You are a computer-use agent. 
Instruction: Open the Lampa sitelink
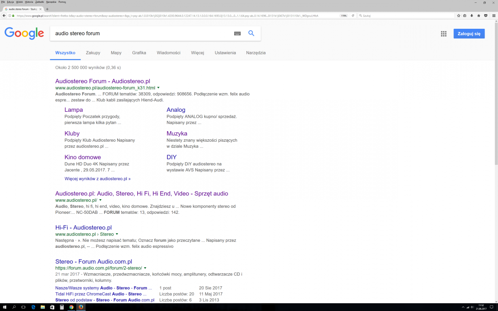point(74,110)
